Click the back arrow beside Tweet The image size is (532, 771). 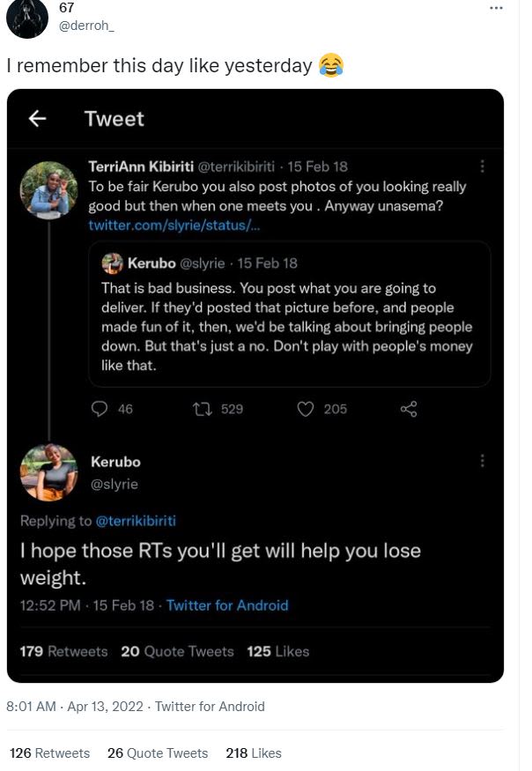[37, 119]
